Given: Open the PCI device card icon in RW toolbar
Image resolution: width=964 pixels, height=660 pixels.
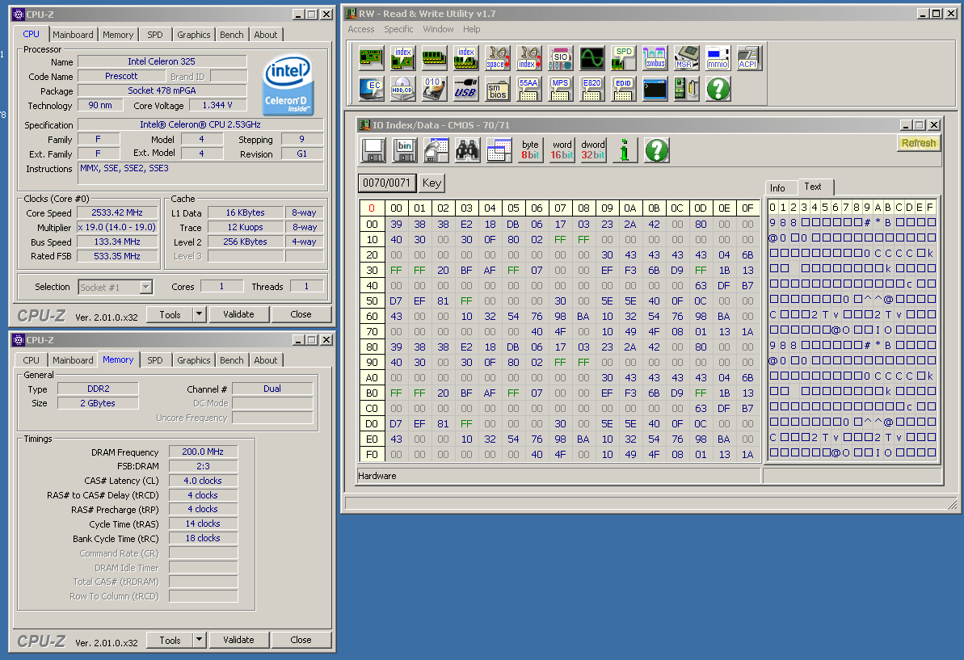Looking at the screenshot, I should [372, 58].
